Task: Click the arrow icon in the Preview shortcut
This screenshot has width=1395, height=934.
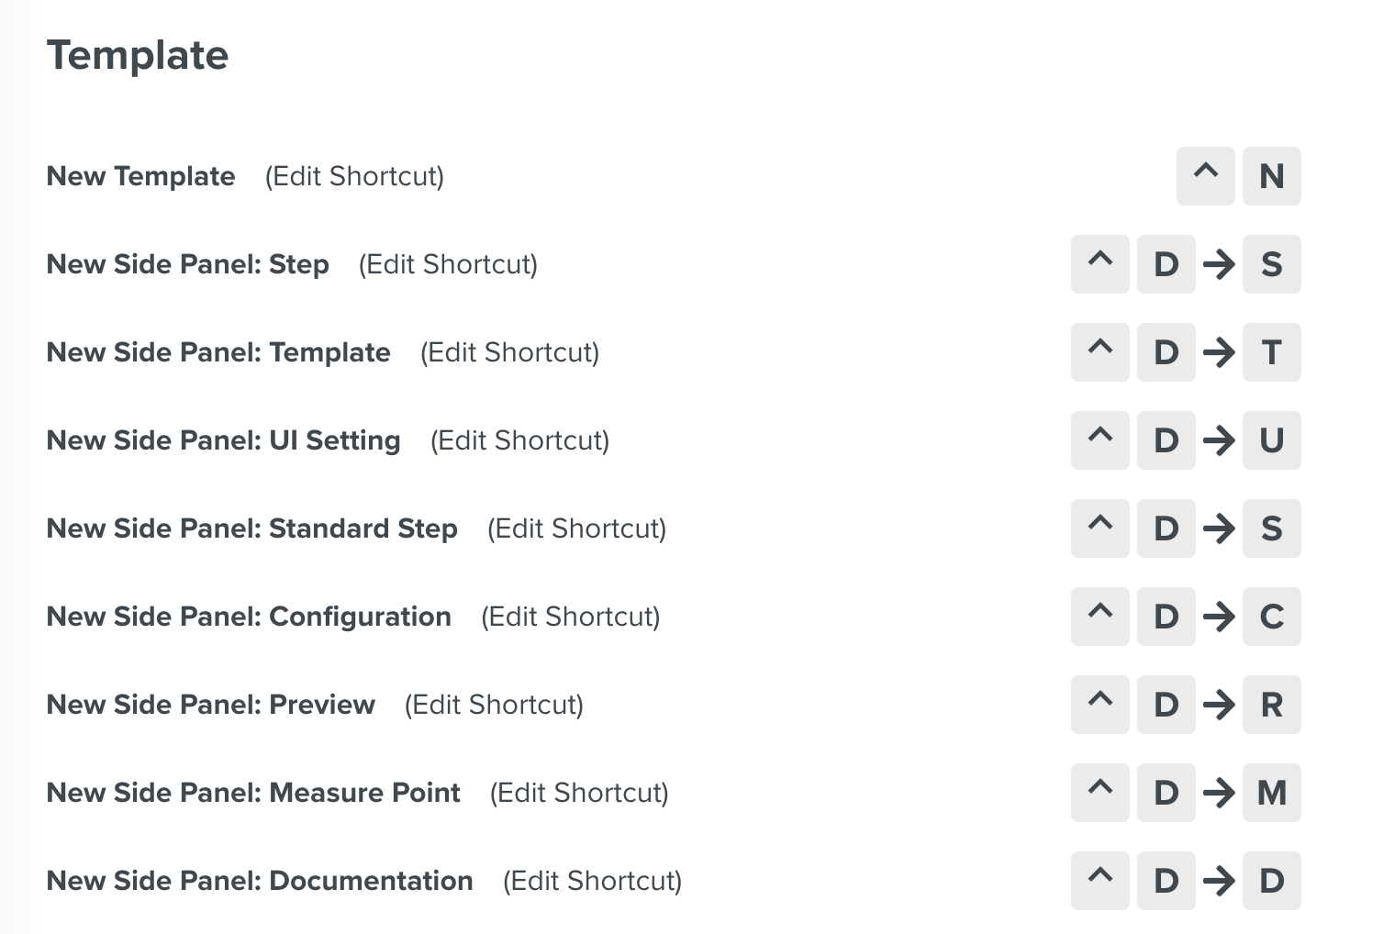Action: tap(1219, 705)
